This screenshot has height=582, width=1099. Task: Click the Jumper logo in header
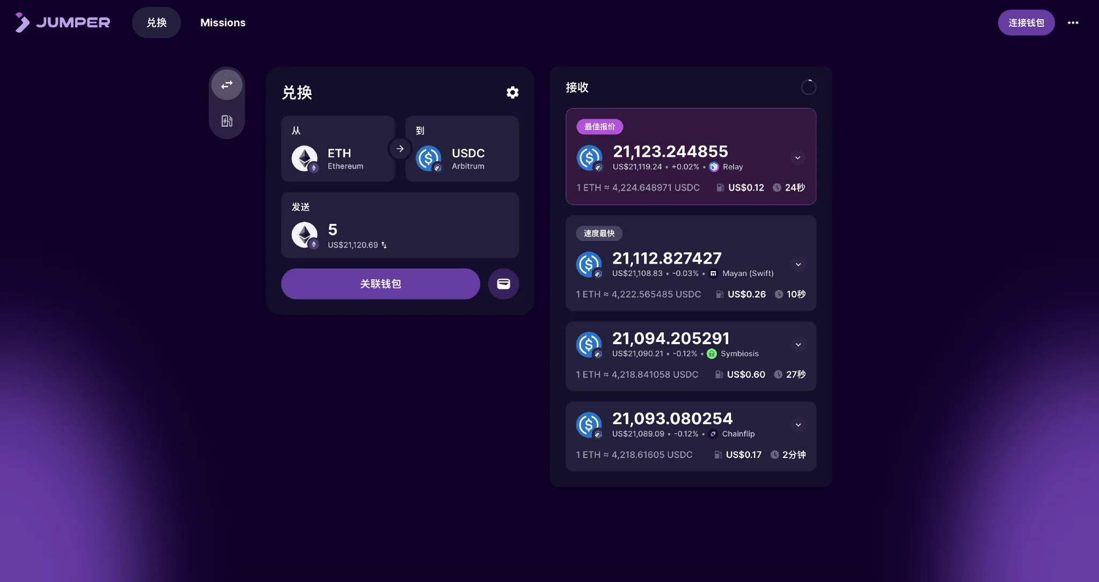pyautogui.click(x=63, y=23)
